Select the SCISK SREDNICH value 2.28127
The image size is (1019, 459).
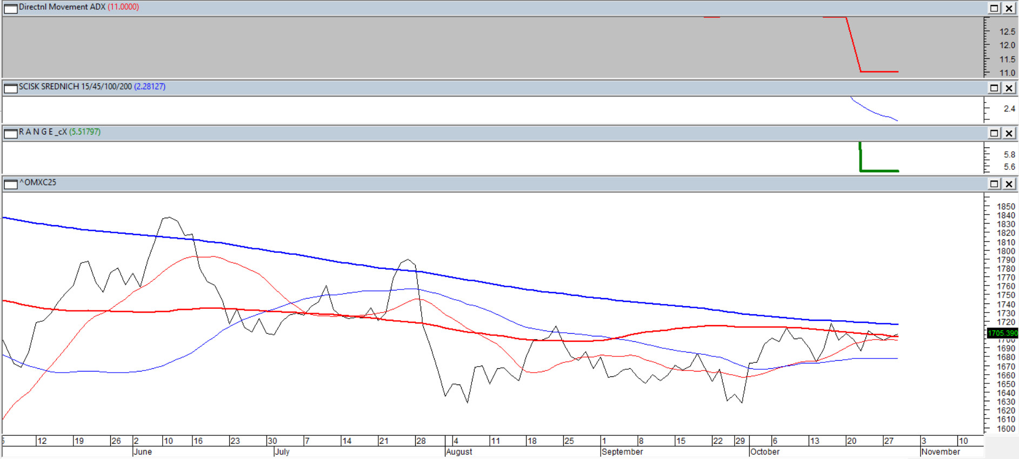tap(150, 86)
